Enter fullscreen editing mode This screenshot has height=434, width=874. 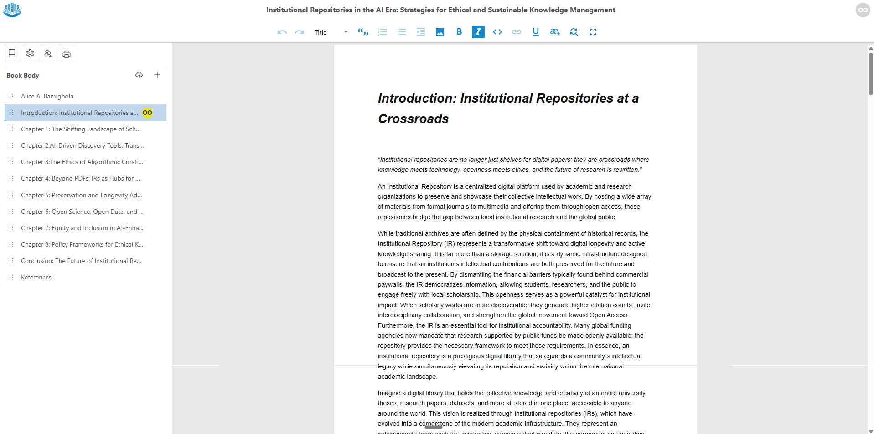[x=593, y=32]
